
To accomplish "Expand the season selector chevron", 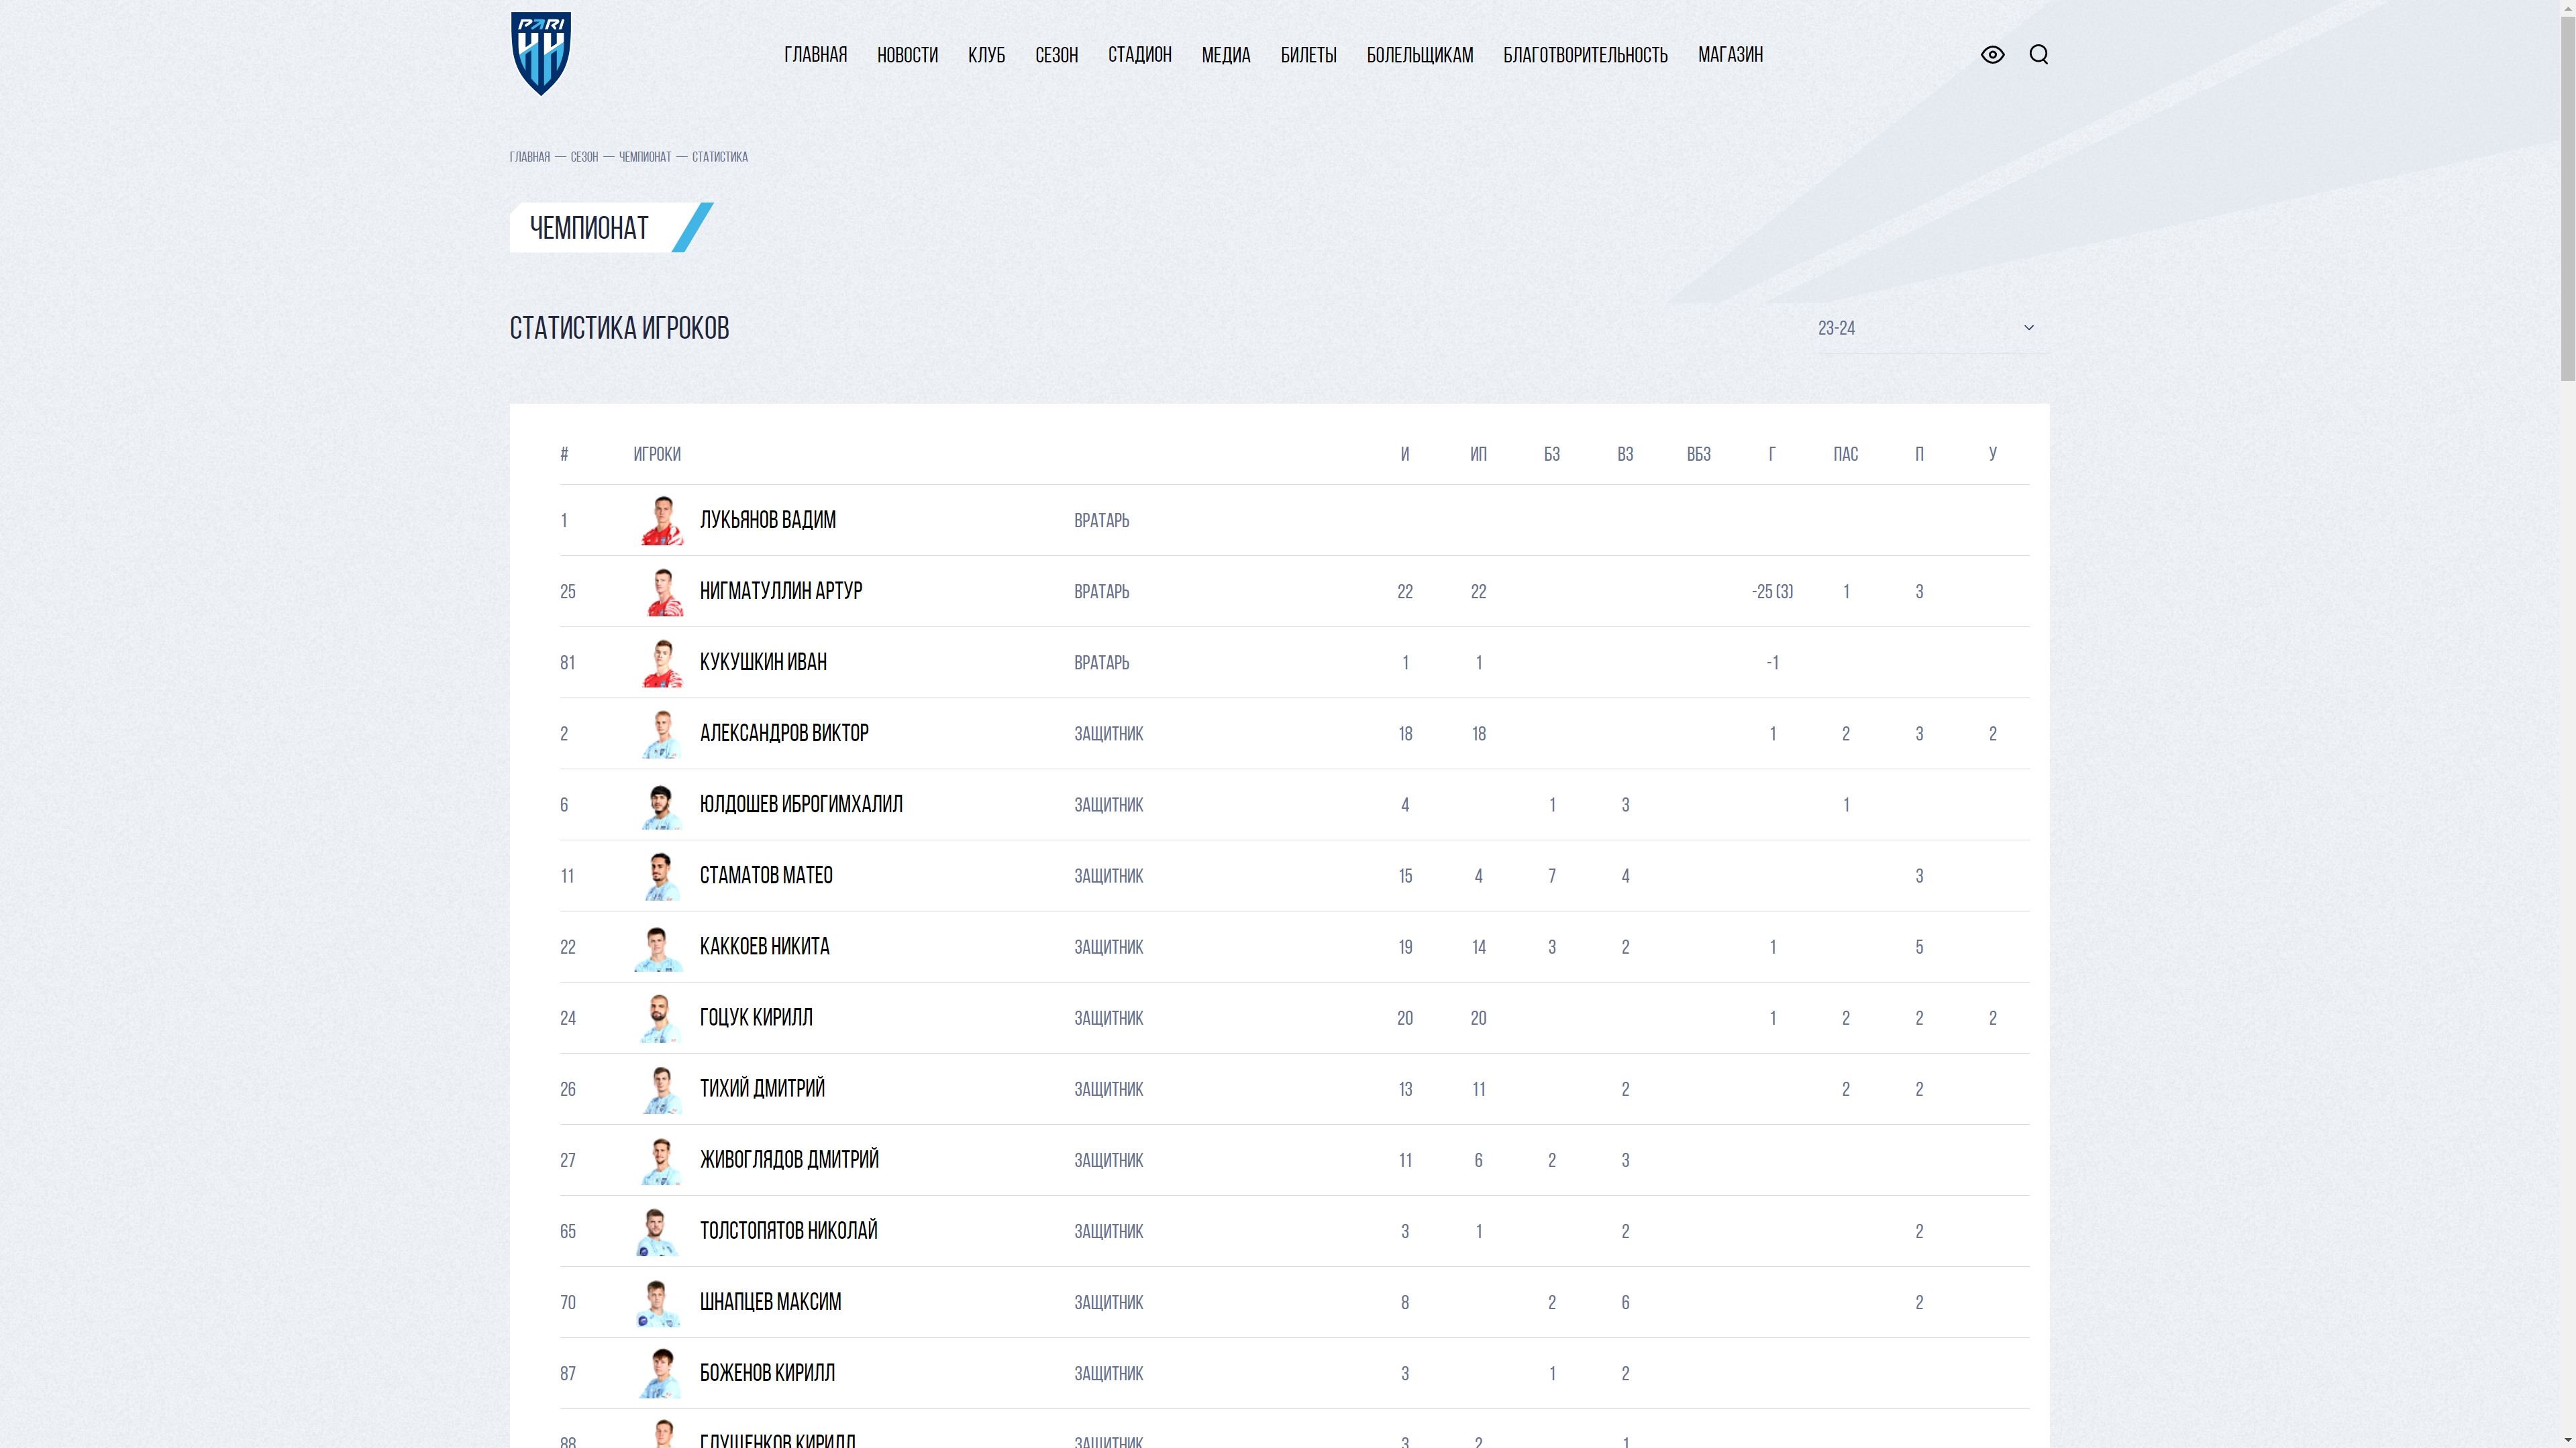I will coord(2028,328).
